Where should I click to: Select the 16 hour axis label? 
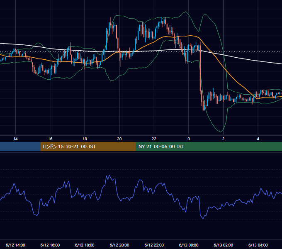pyautogui.click(x=50, y=139)
